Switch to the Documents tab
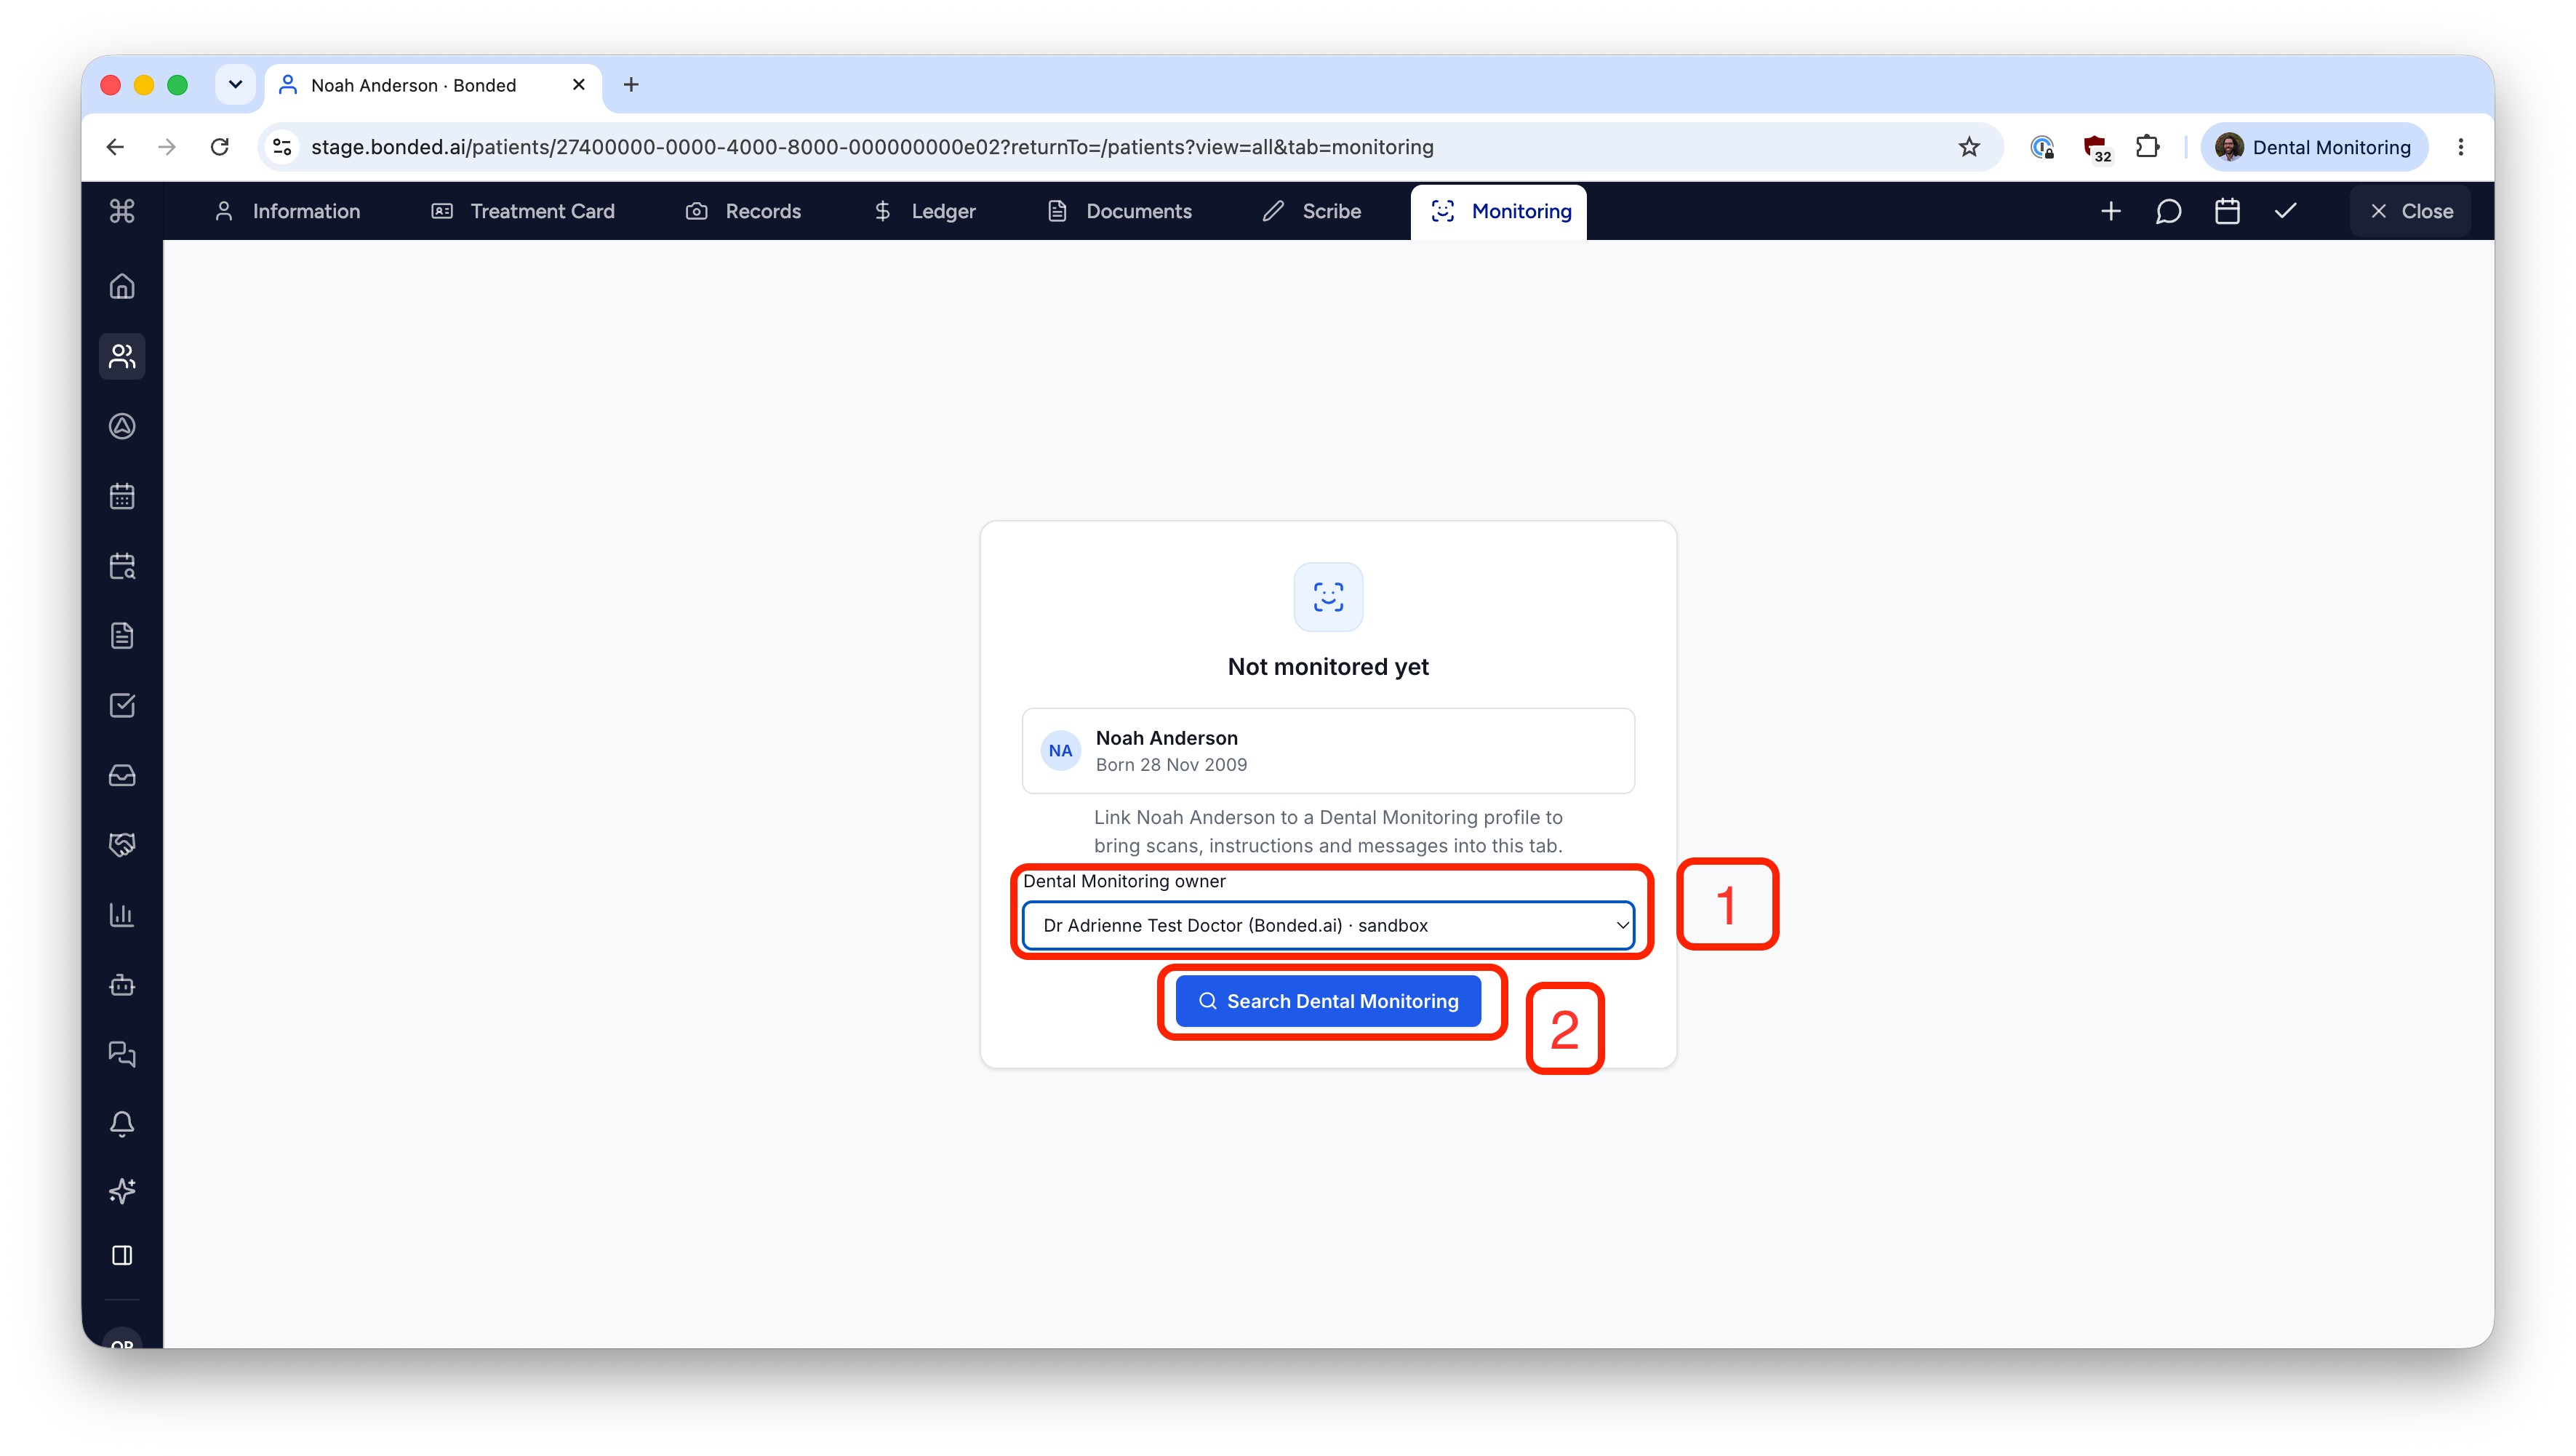The height and width of the screenshot is (1456, 2576). pyautogui.click(x=1119, y=211)
